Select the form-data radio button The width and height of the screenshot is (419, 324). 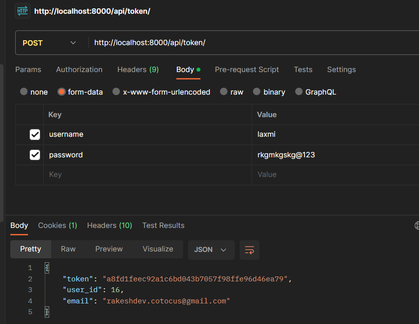tap(61, 92)
